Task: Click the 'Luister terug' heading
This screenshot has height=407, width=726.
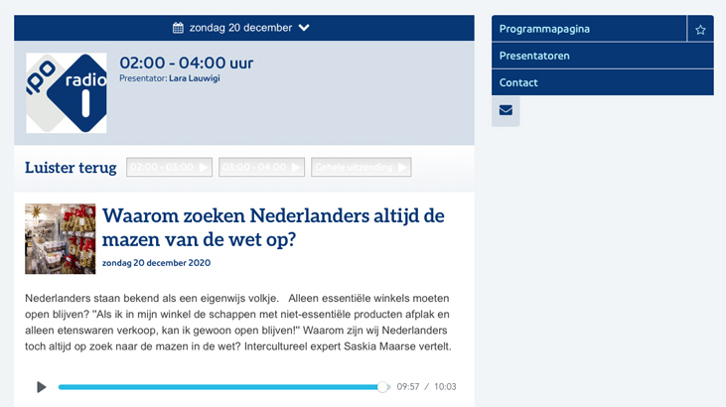Action: click(71, 168)
